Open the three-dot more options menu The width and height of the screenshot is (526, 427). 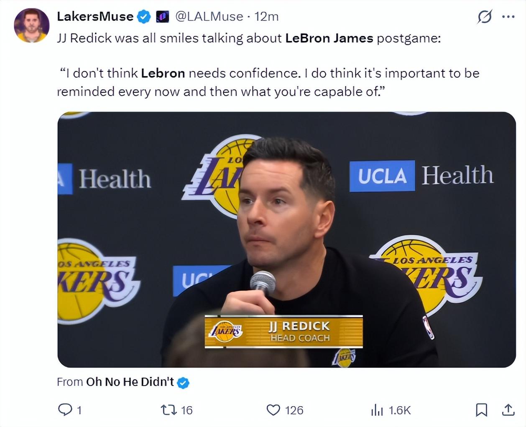click(508, 17)
